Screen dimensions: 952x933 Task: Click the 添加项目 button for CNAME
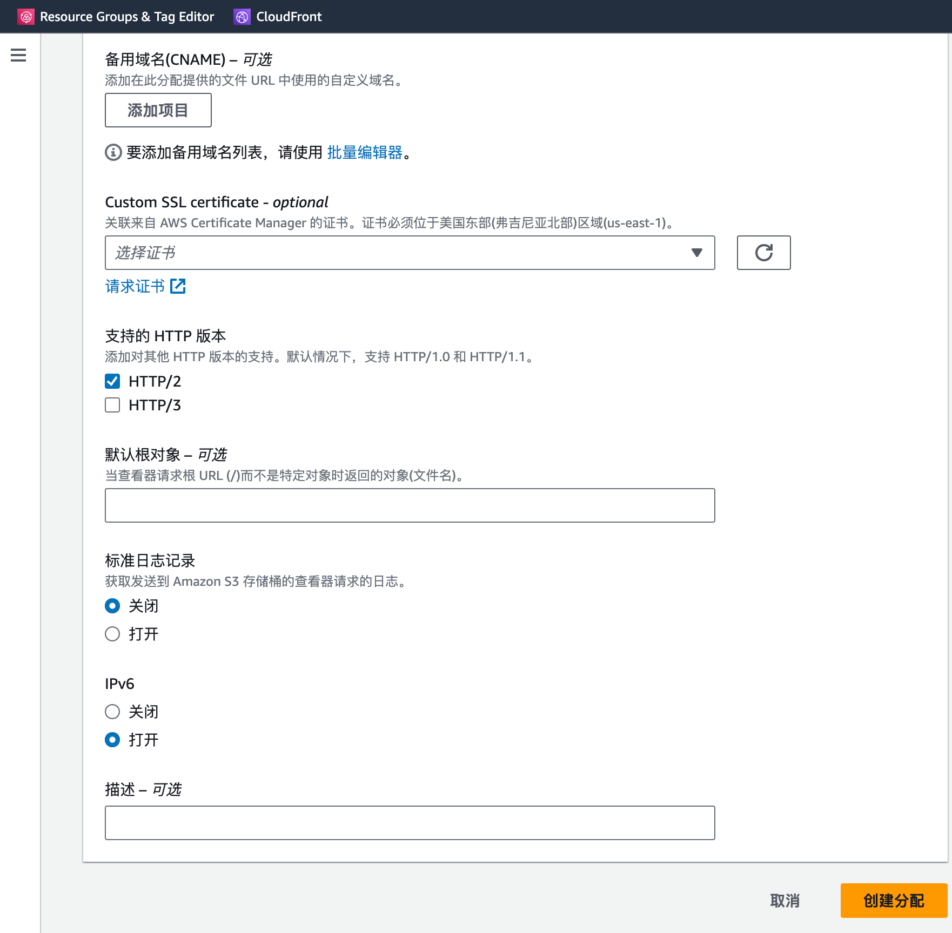158,110
